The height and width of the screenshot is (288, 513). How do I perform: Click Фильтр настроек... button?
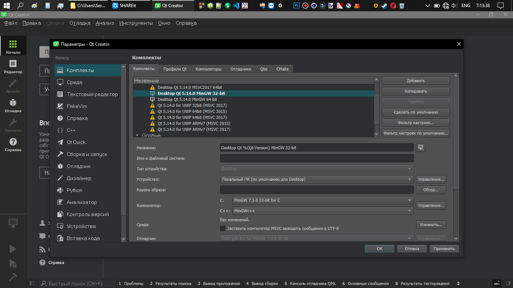[416, 123]
